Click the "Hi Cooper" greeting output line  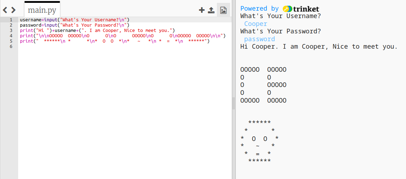coord(319,47)
